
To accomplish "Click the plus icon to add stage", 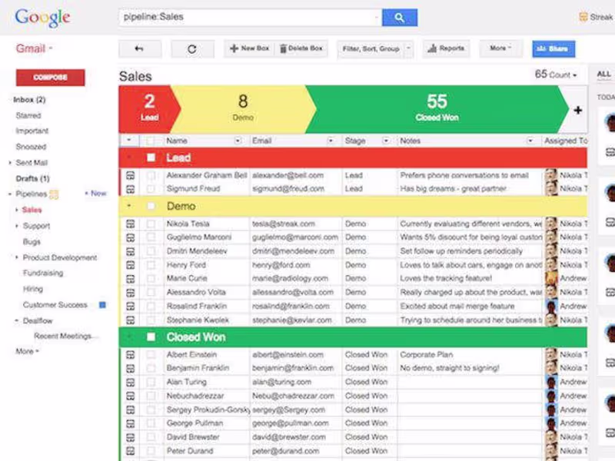I will coord(577,111).
